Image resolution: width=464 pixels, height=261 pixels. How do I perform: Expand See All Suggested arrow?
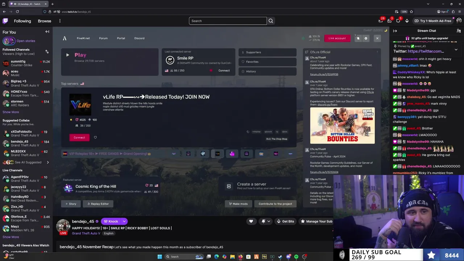point(47,162)
